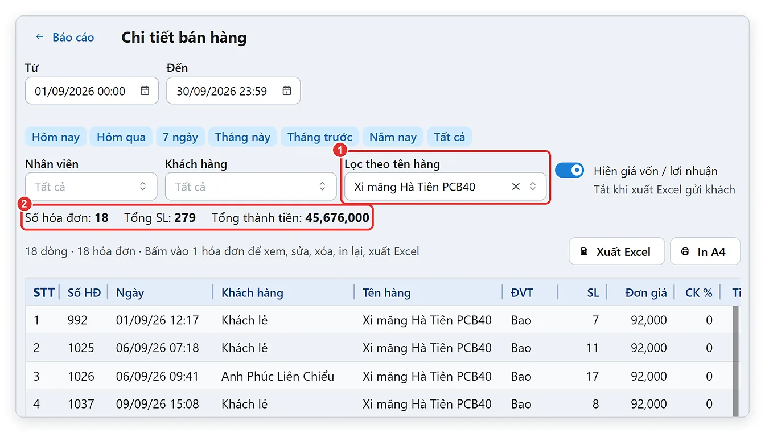Click the Số HĐ column header
The width and height of the screenshot is (765, 433).
[x=84, y=293]
